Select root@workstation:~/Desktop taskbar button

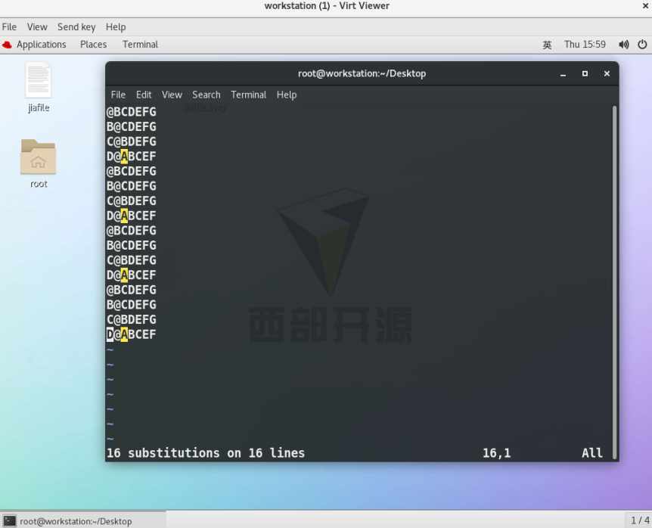click(83, 521)
